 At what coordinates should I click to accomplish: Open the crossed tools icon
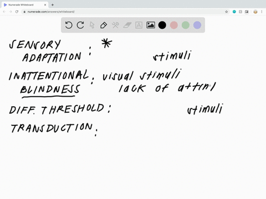pyautogui.click(x=115, y=25)
